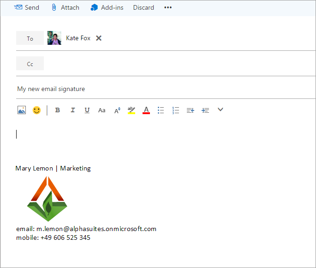The width and height of the screenshot is (316, 268).
Task: Decrease paragraph indent
Action: pyautogui.click(x=191, y=110)
